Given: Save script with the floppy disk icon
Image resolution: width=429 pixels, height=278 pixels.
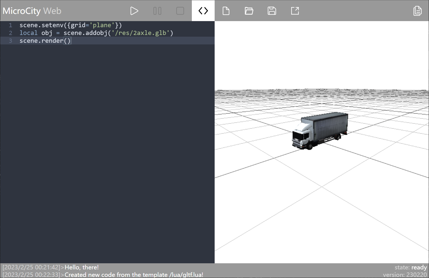Looking at the screenshot, I should 272,11.
